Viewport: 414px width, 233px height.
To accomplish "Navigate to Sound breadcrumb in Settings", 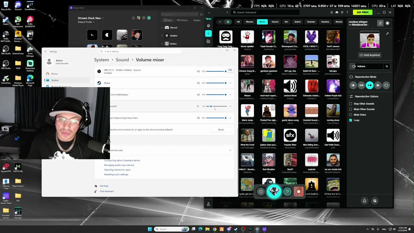I will tap(122, 60).
